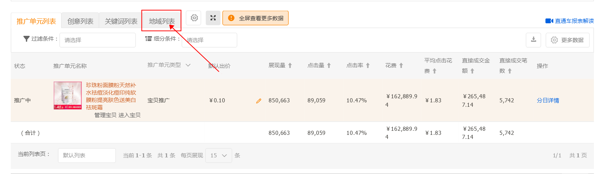This screenshot has height=174, width=601.
Task: Click the funnel filter icon
Action: (x=26, y=39)
